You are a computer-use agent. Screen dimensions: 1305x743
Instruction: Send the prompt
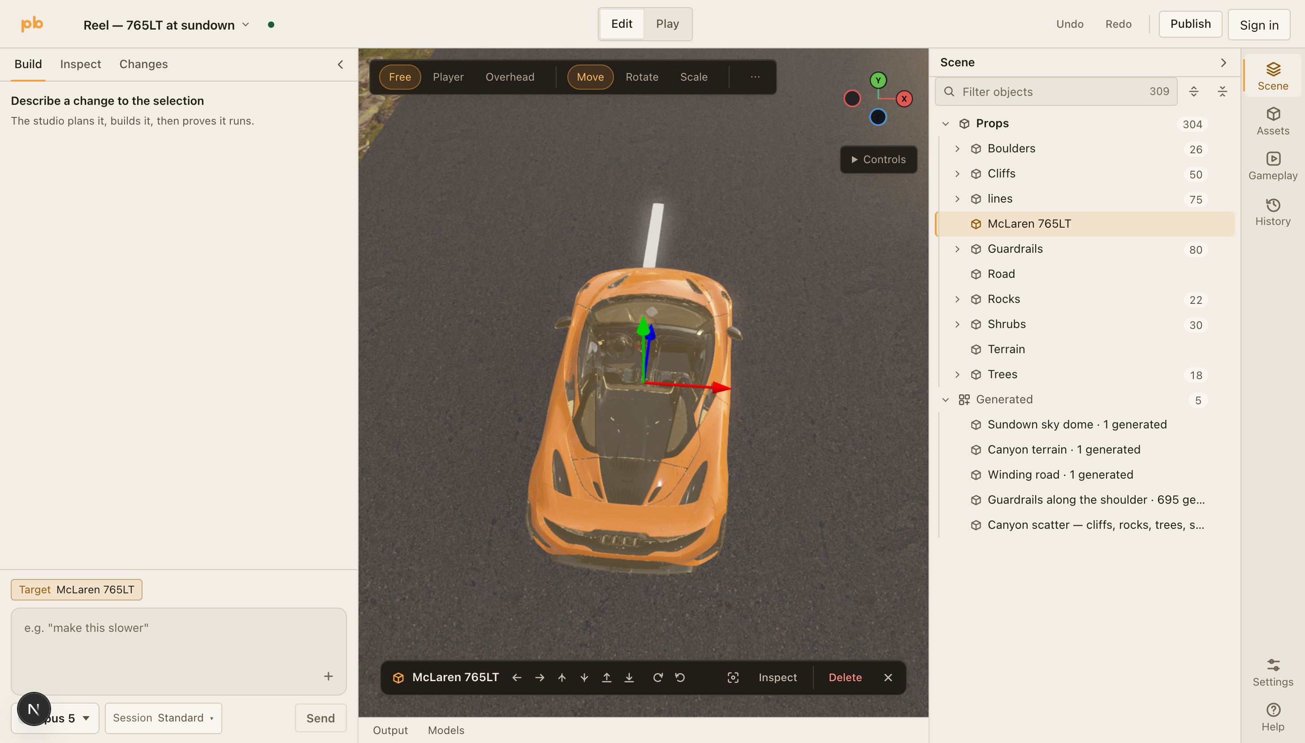click(320, 717)
